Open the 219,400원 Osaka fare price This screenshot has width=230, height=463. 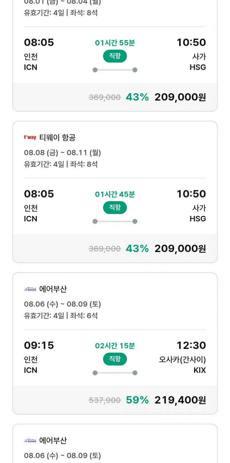point(180,400)
